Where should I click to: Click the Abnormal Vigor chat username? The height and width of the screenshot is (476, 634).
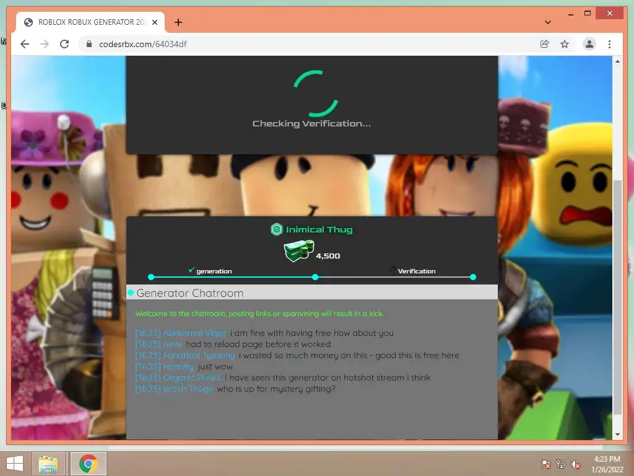(194, 333)
